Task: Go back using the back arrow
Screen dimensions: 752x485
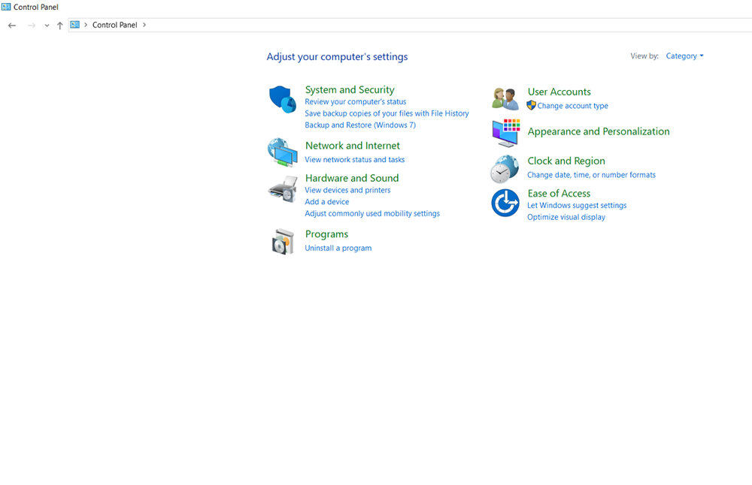Action: [12, 26]
